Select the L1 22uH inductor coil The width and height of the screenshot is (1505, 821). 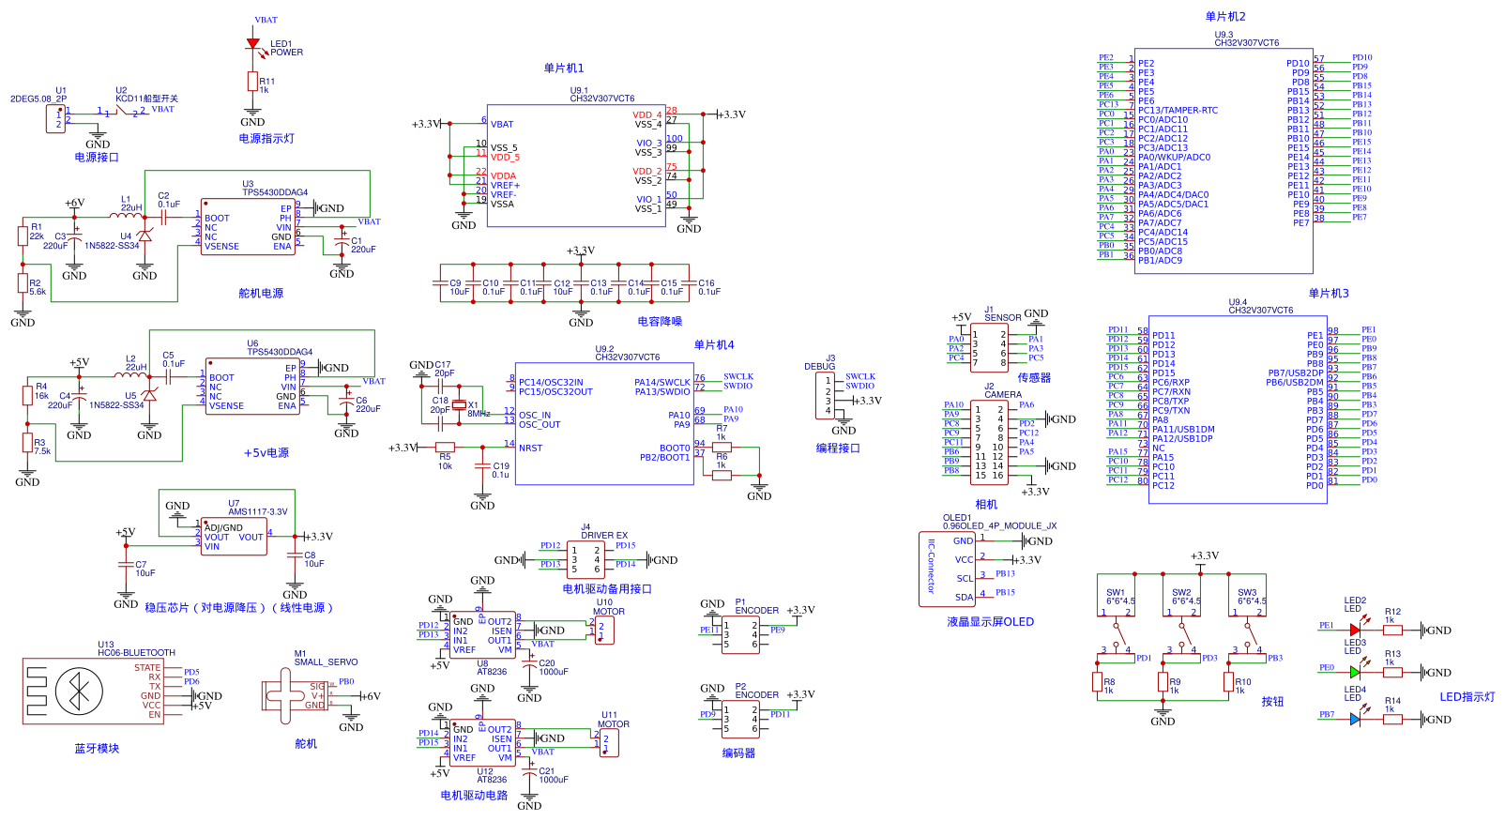coord(127,215)
